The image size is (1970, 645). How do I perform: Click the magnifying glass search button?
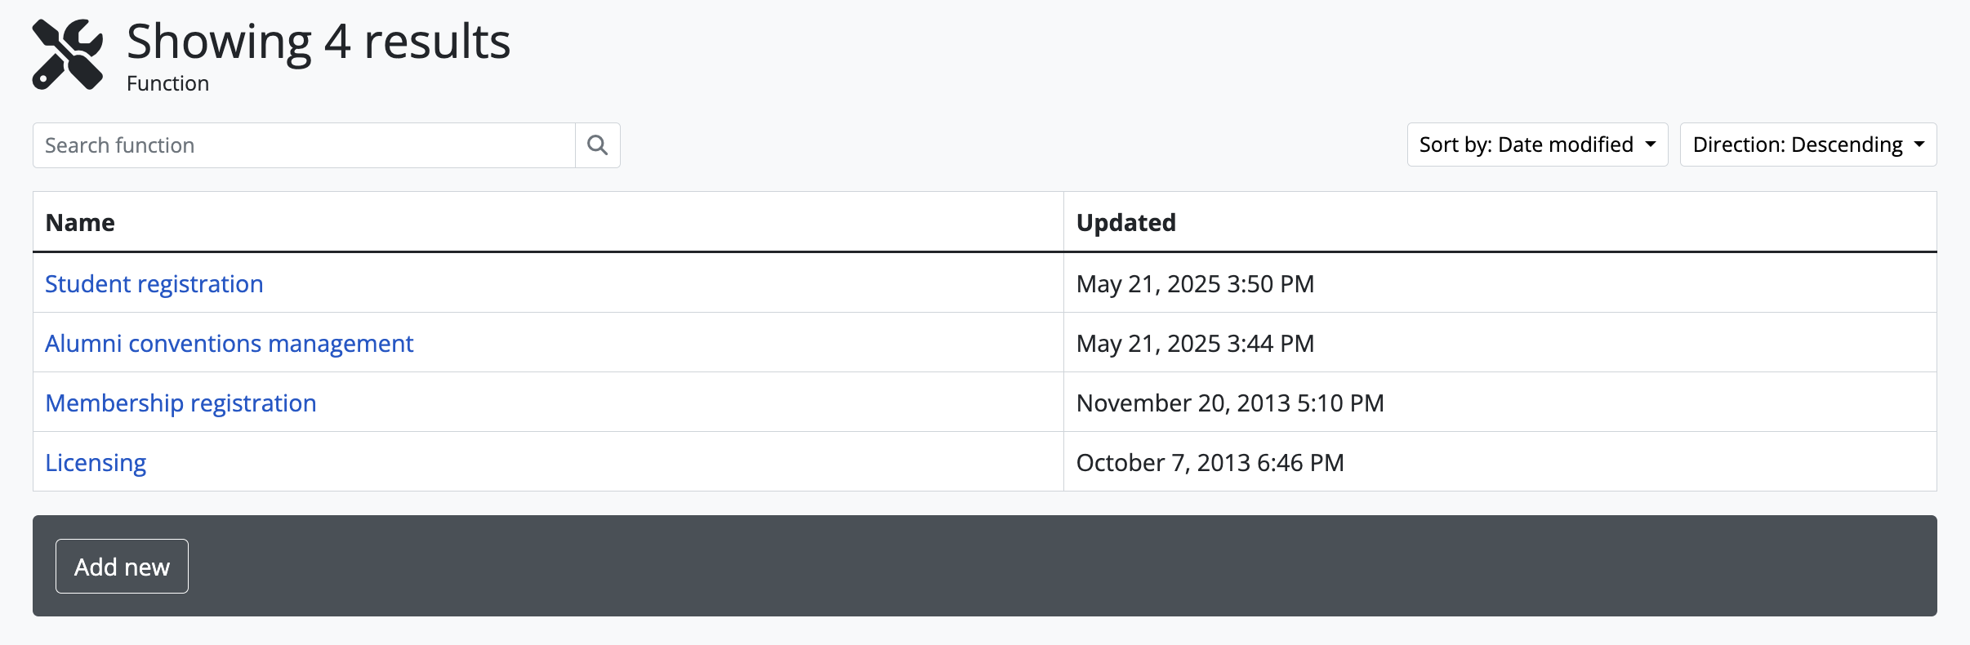tap(598, 145)
